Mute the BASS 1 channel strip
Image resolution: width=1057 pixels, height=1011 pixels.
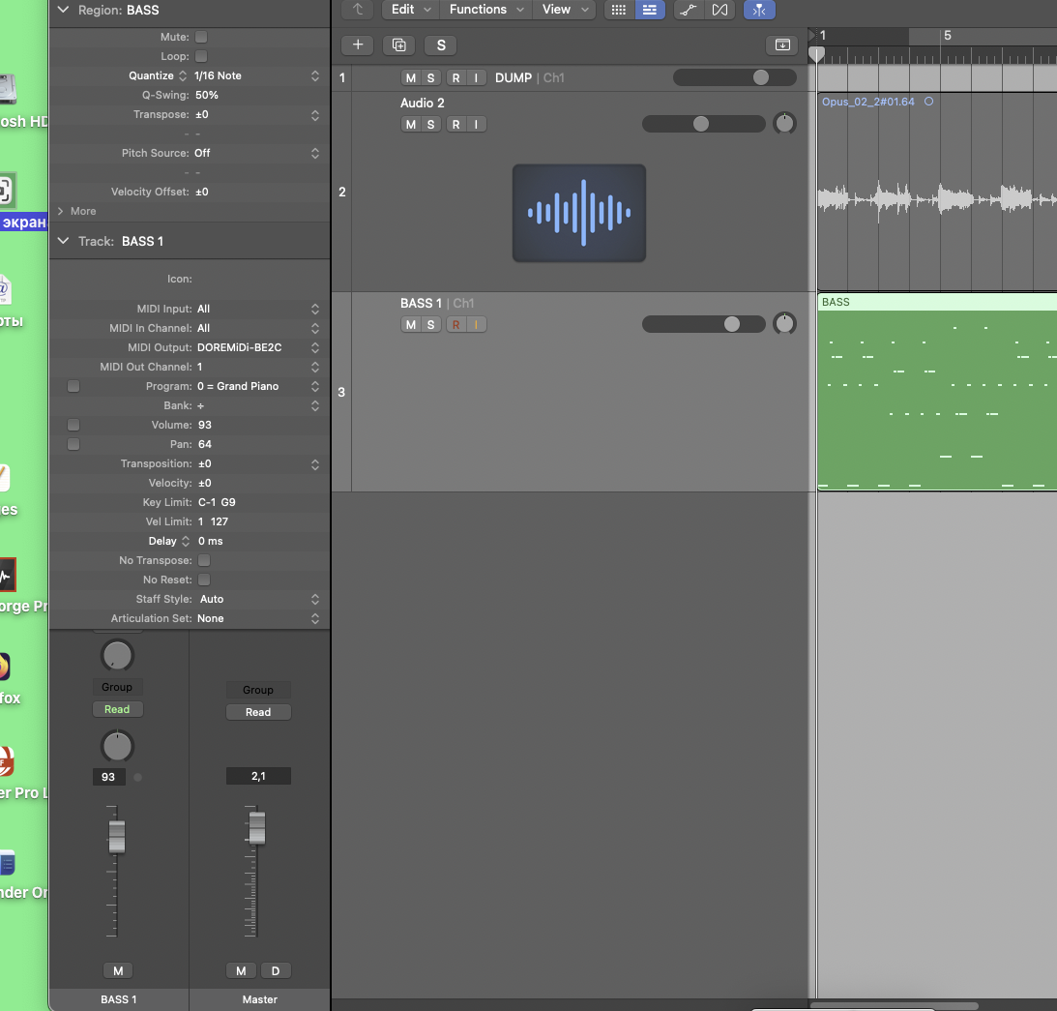[118, 970]
